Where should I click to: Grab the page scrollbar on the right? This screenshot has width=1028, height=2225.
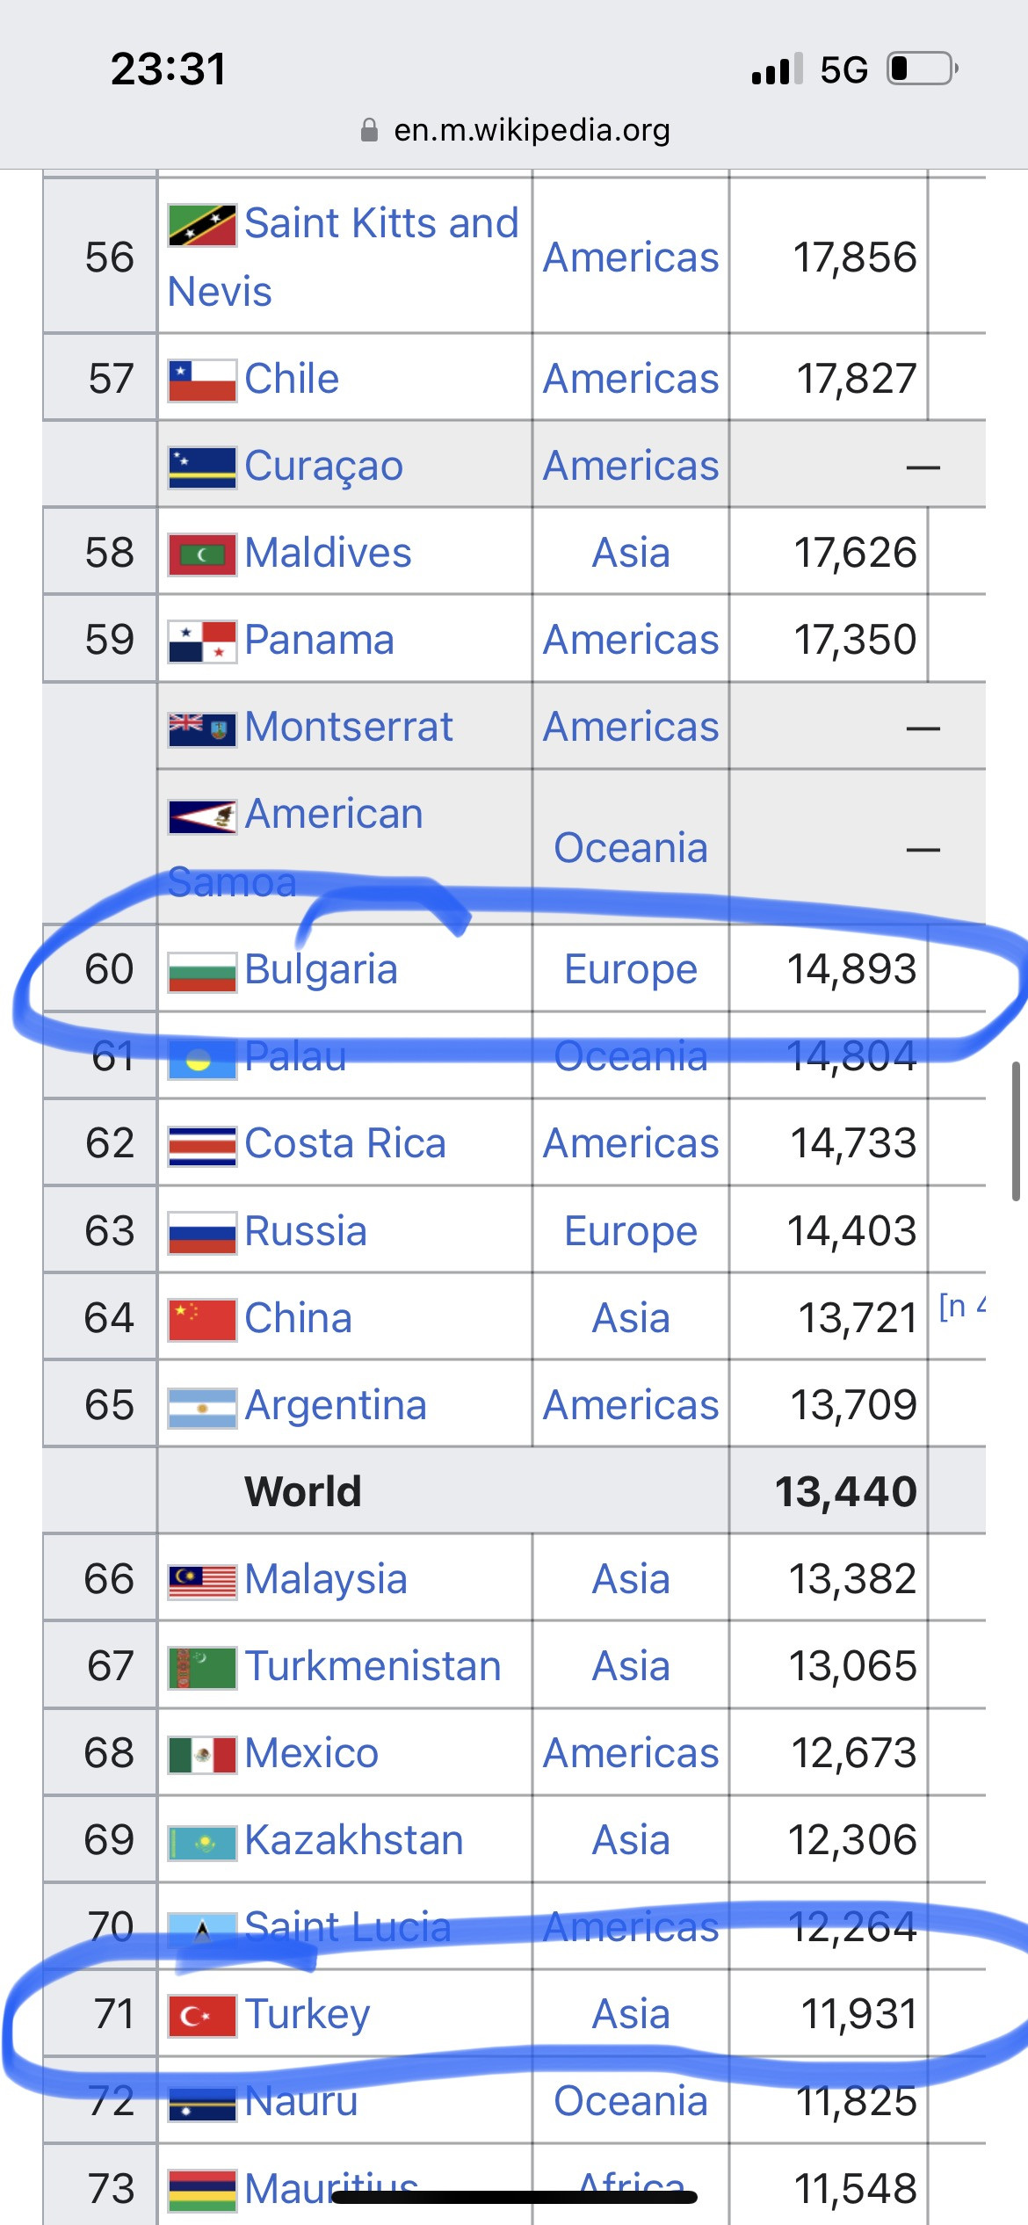(x=1016, y=1130)
